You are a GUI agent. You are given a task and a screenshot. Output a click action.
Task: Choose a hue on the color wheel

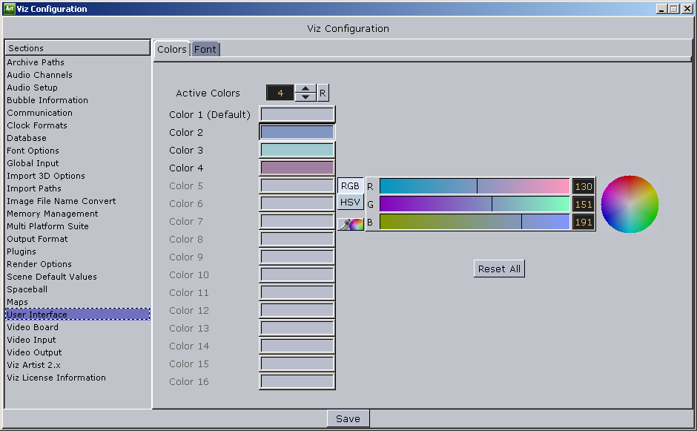(x=630, y=204)
